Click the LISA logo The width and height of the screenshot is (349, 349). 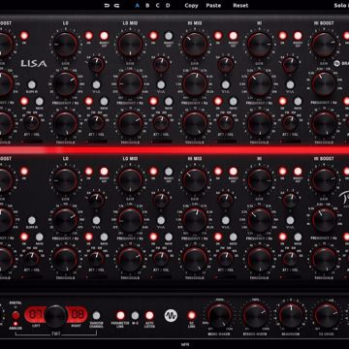pos(34,64)
